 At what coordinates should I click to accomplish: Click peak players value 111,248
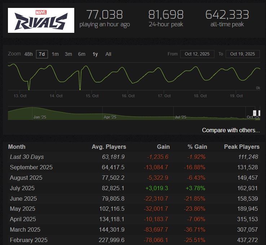(248, 157)
